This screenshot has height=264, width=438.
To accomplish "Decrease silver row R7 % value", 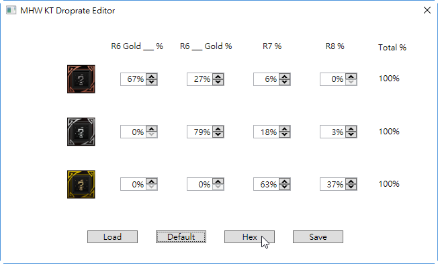I will 285,134.
